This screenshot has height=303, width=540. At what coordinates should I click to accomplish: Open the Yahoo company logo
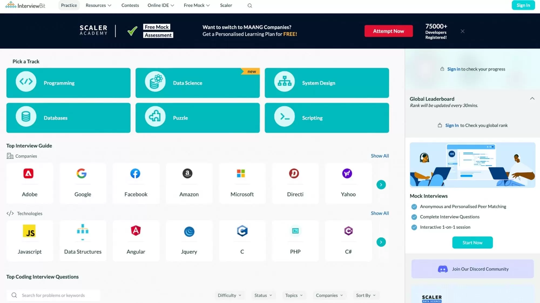(x=347, y=173)
